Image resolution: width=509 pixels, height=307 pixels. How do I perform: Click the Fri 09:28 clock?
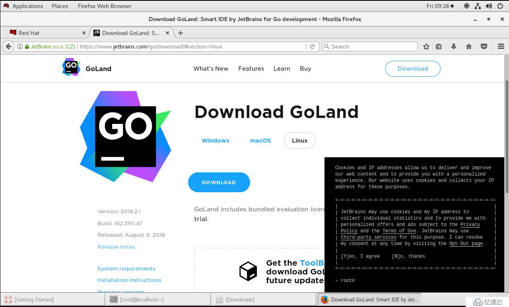pyautogui.click(x=440, y=6)
